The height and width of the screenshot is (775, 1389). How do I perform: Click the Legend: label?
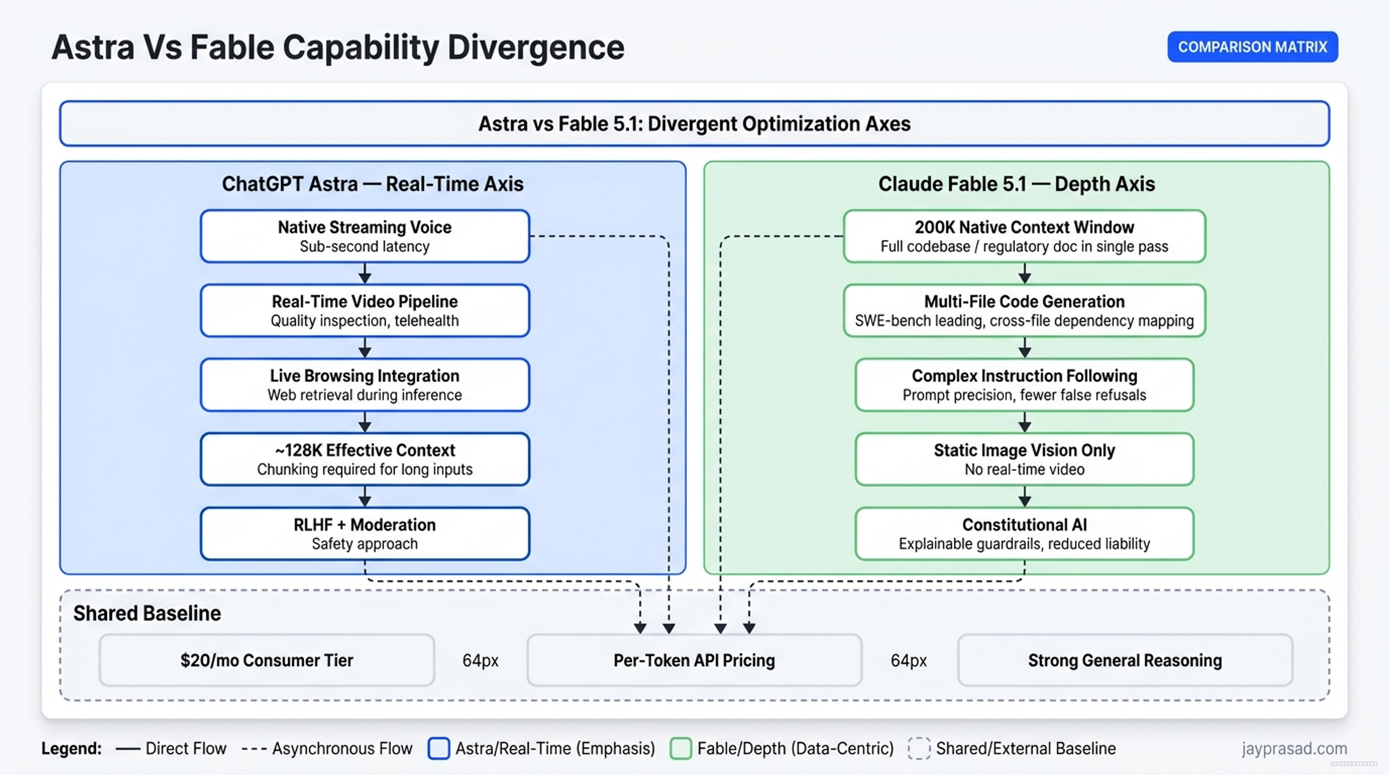pyautogui.click(x=72, y=749)
